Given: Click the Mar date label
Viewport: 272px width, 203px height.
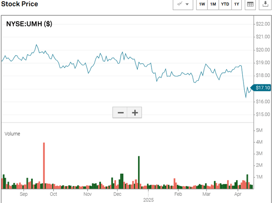Looking at the screenshot, I should pyautogui.click(x=207, y=194).
